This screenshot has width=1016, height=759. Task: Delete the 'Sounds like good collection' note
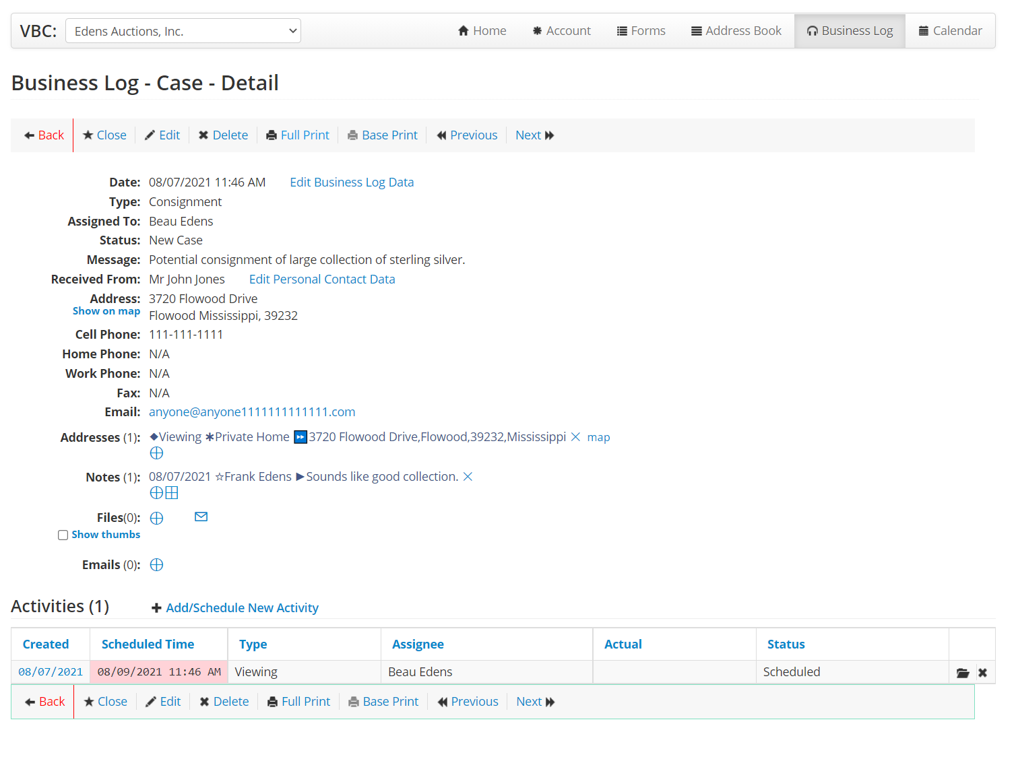point(468,477)
